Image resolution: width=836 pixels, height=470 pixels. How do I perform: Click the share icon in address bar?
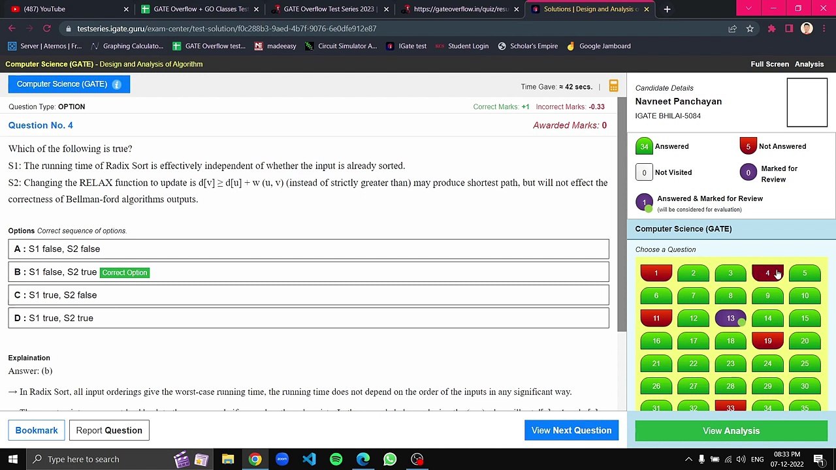pyautogui.click(x=732, y=29)
